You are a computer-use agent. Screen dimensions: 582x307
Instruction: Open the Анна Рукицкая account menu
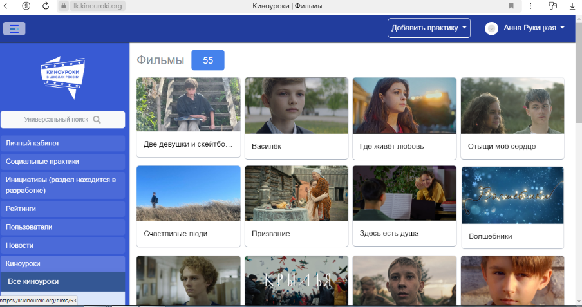pyautogui.click(x=534, y=28)
